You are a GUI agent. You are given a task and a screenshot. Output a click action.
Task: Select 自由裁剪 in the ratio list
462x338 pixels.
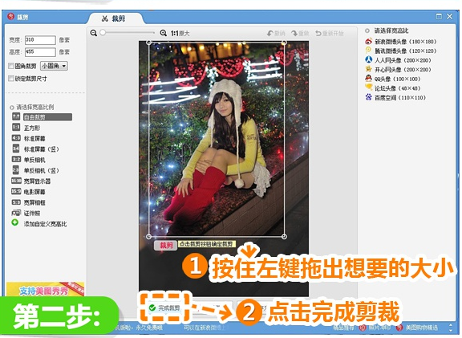pos(47,117)
